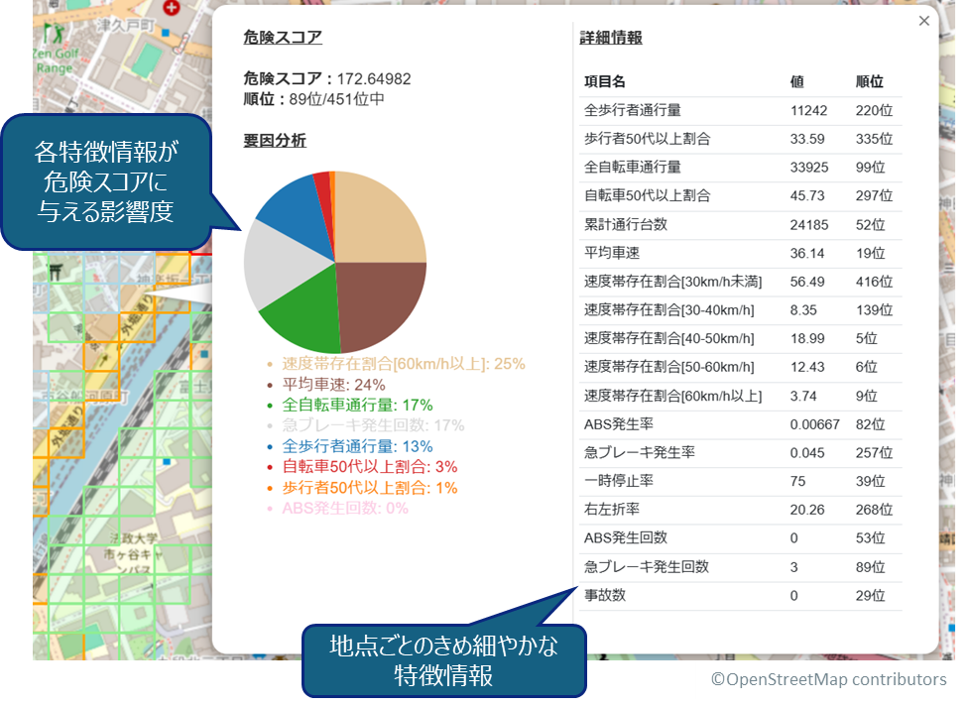Select the 速度帯存在割合[30-40km/h] row label
This screenshot has height=706, width=968.
click(x=669, y=309)
